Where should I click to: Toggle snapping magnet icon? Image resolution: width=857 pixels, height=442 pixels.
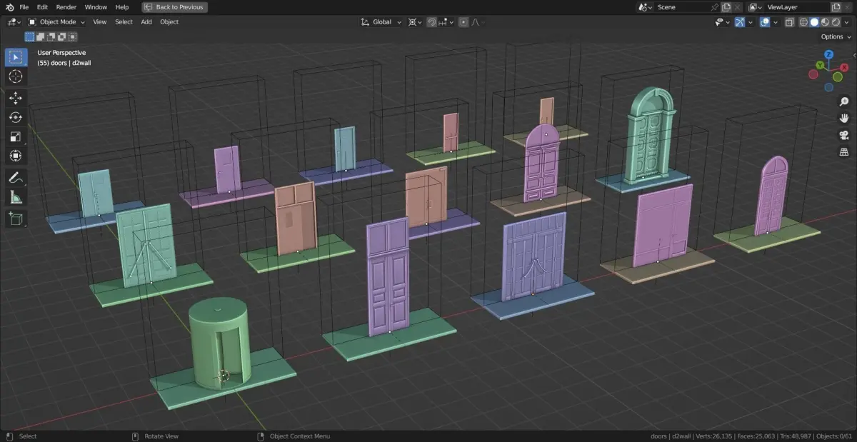click(432, 22)
